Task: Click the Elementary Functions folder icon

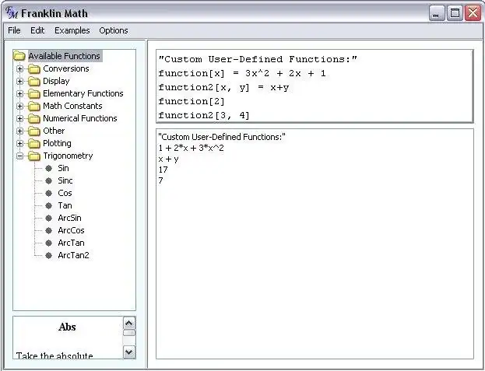Action: (x=34, y=93)
